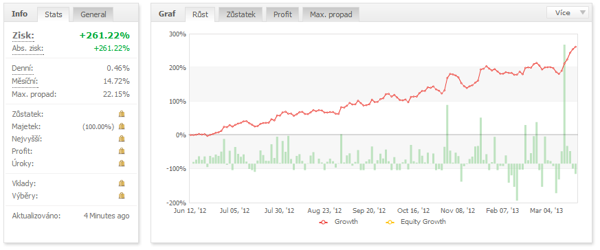
Task: Click the -100% y-axis label
Action: pyautogui.click(x=176, y=168)
